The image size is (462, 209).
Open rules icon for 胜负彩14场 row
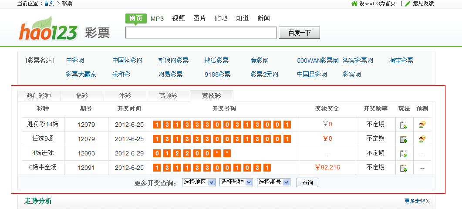tap(404, 125)
